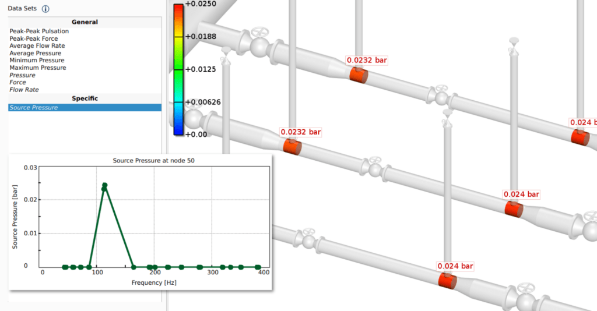The image size is (597, 311).
Task: Click the Specific section header
Action: tap(85, 98)
